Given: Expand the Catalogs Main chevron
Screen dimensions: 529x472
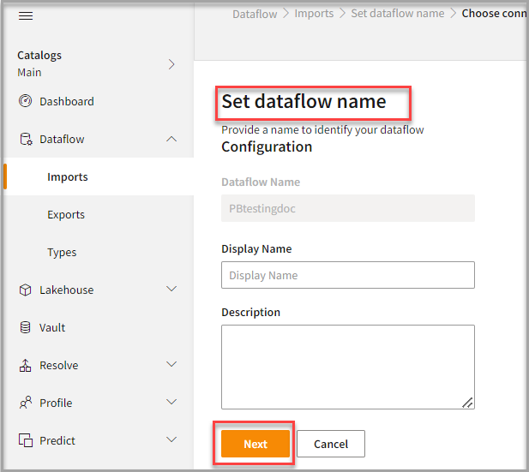Looking at the screenshot, I should pos(171,64).
